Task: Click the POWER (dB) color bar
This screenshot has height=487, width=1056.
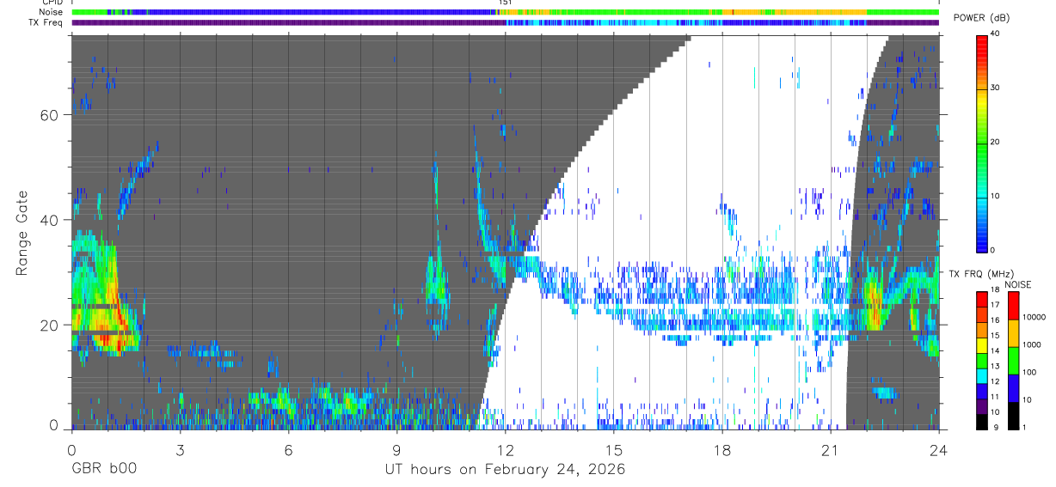Action: click(983, 143)
